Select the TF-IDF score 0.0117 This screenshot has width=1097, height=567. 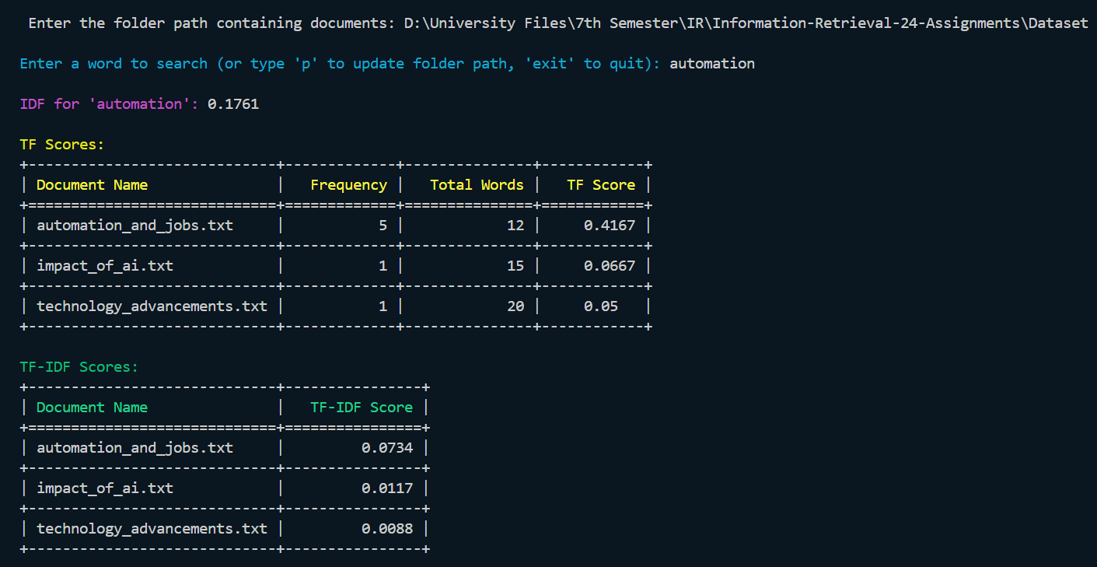coord(387,488)
